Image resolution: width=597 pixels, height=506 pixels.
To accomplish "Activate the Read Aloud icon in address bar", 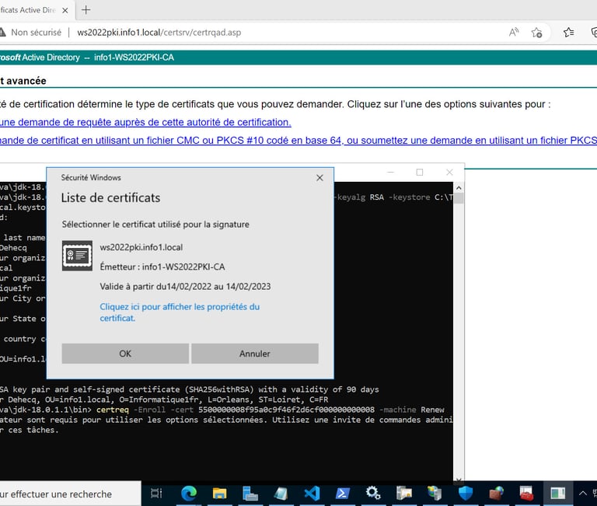I will [x=514, y=33].
